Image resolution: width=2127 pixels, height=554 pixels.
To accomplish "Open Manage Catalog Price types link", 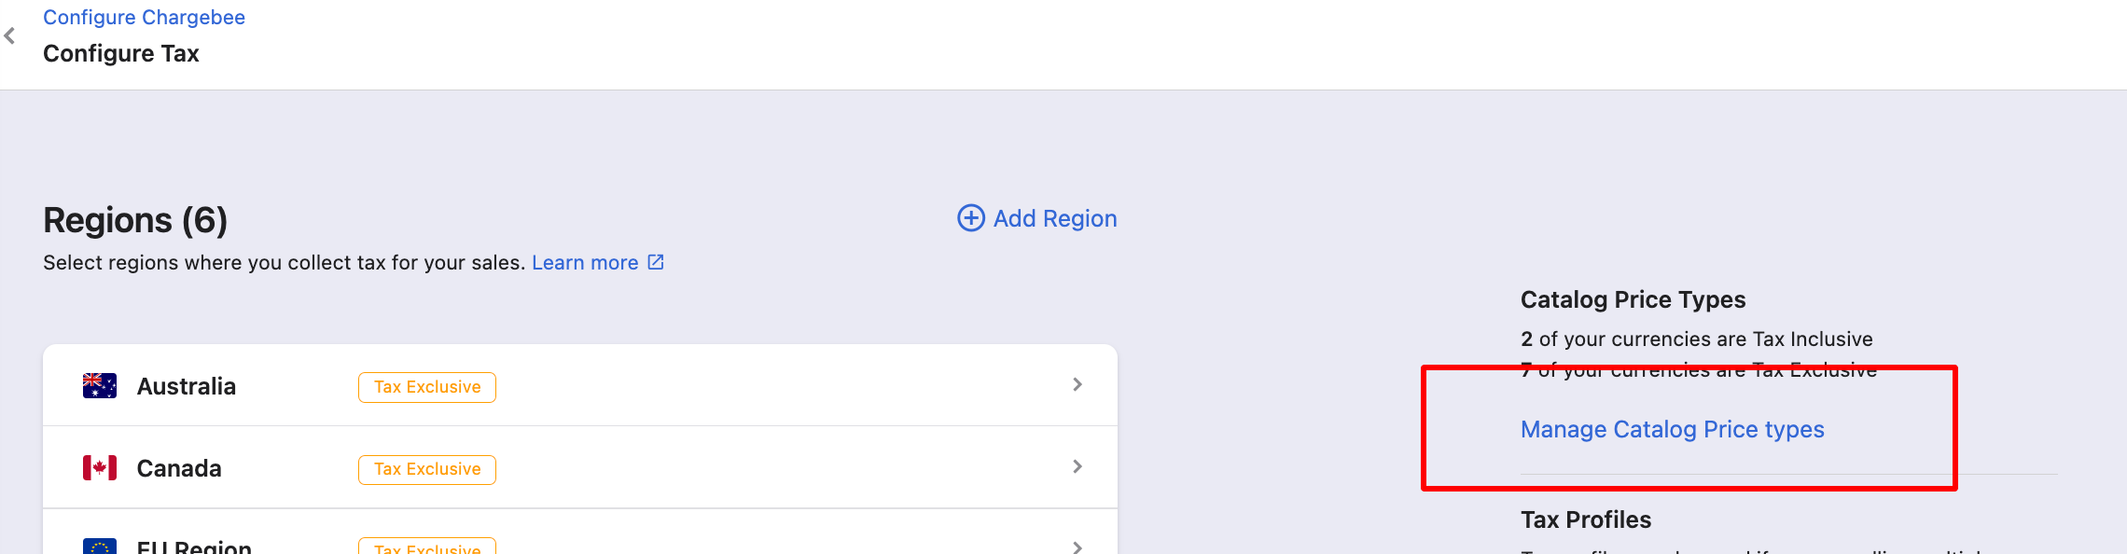I will [x=1673, y=429].
